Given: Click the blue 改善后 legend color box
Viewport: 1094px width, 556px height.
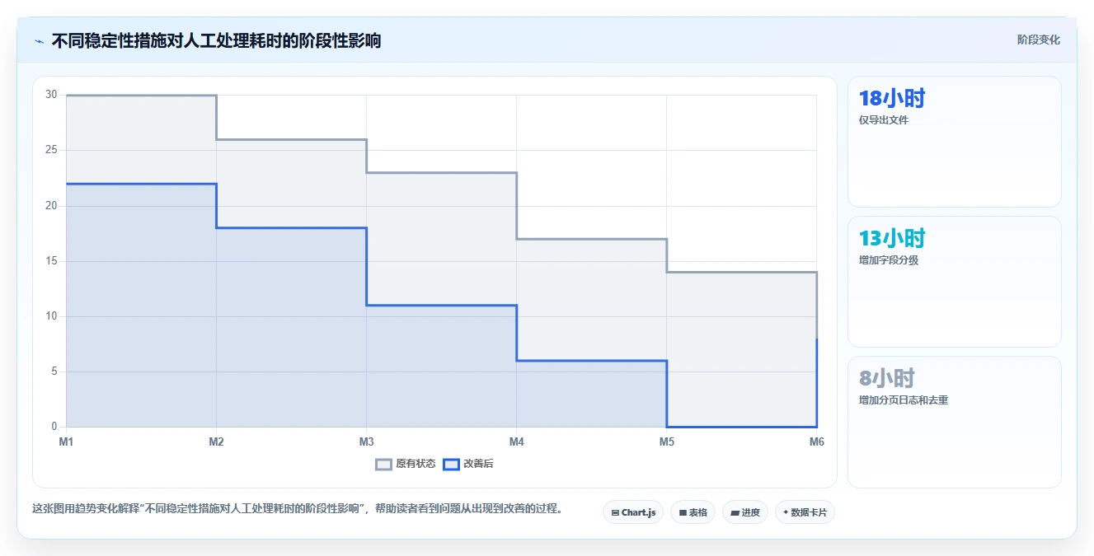Looking at the screenshot, I should pyautogui.click(x=451, y=464).
